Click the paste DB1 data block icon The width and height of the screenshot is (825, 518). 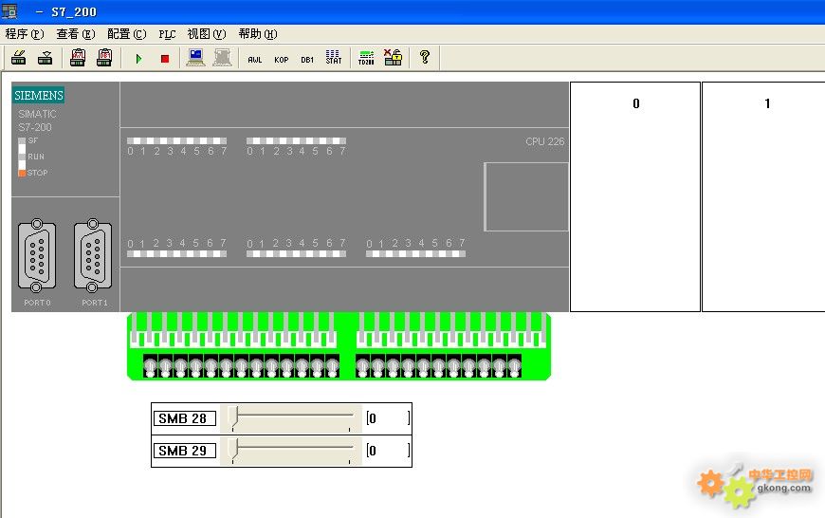(104, 57)
